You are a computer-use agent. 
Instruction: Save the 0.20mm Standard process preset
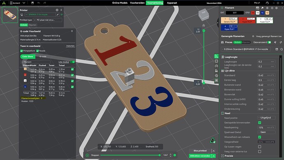pyautogui.click(x=277, y=49)
